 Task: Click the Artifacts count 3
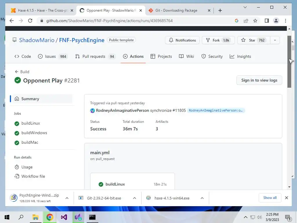click(157, 129)
